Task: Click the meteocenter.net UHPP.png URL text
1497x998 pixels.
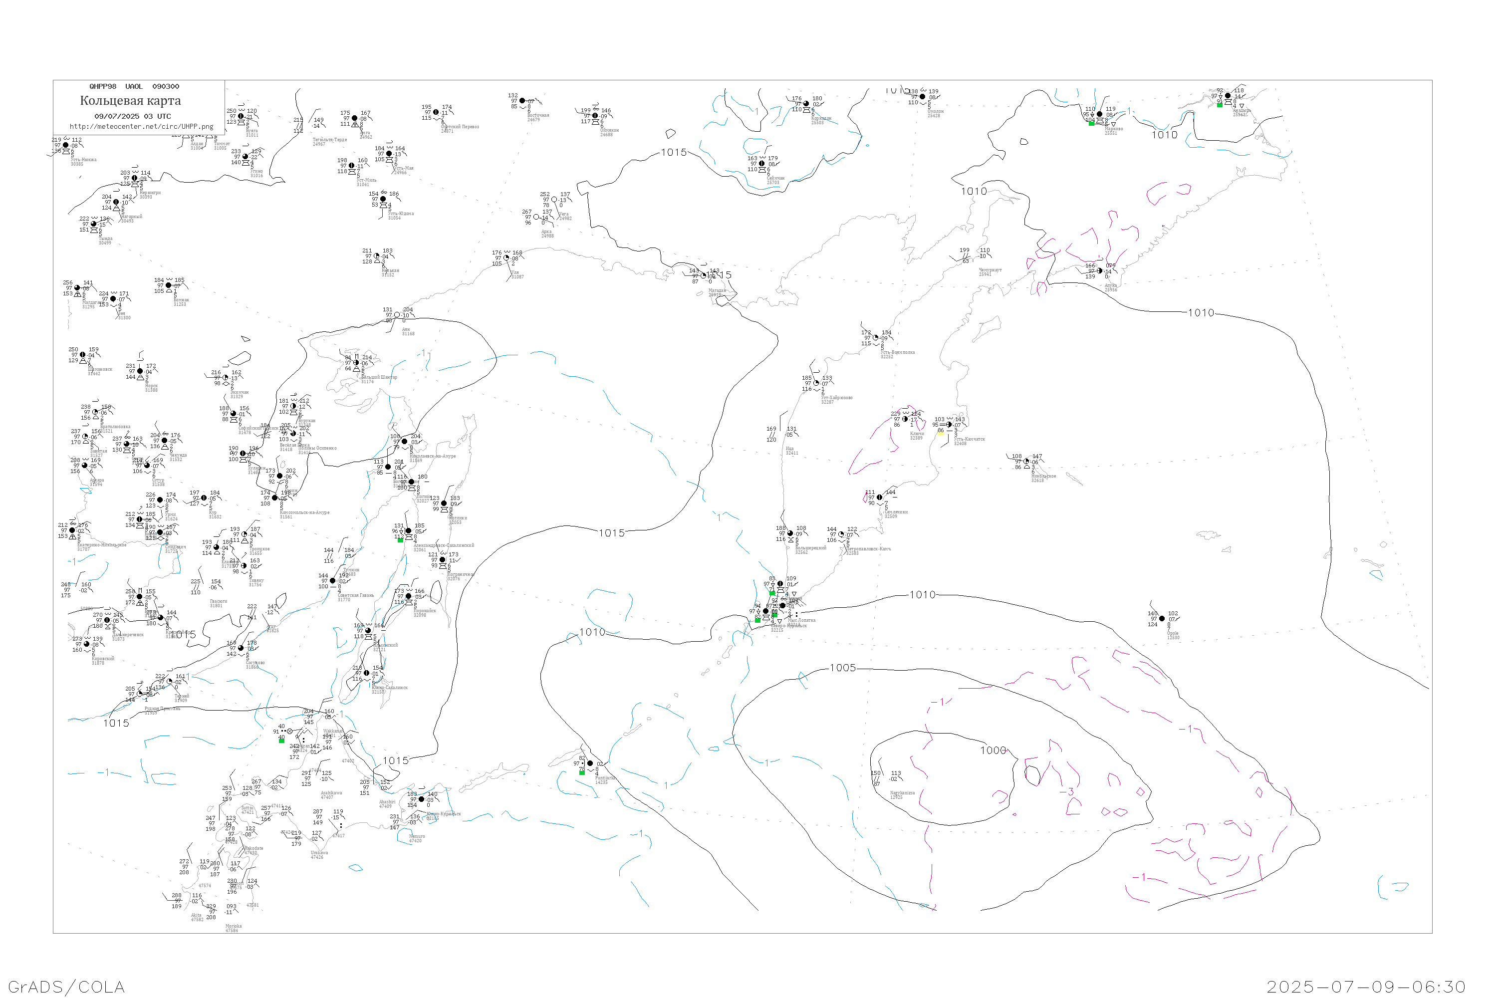Action: 141,127
